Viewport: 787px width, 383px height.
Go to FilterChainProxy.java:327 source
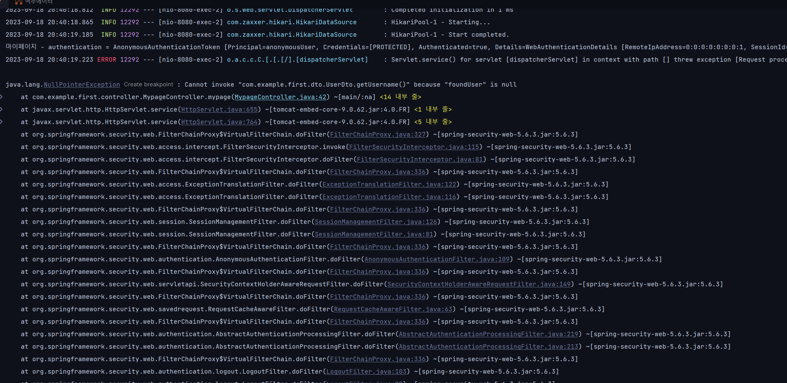coord(378,134)
